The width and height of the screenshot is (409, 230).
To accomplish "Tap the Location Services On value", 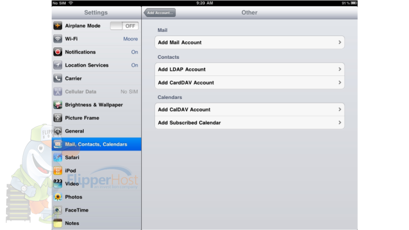I will click(135, 65).
